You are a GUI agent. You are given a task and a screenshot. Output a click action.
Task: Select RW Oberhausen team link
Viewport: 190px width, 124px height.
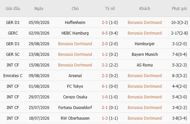point(75,118)
